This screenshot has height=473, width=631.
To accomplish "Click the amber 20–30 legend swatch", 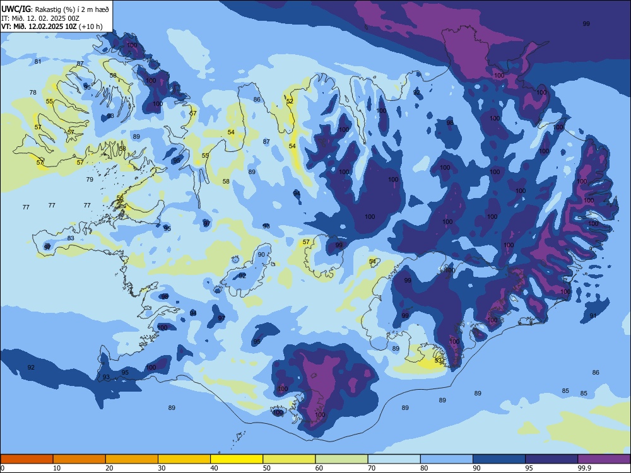I will (x=132, y=459).
